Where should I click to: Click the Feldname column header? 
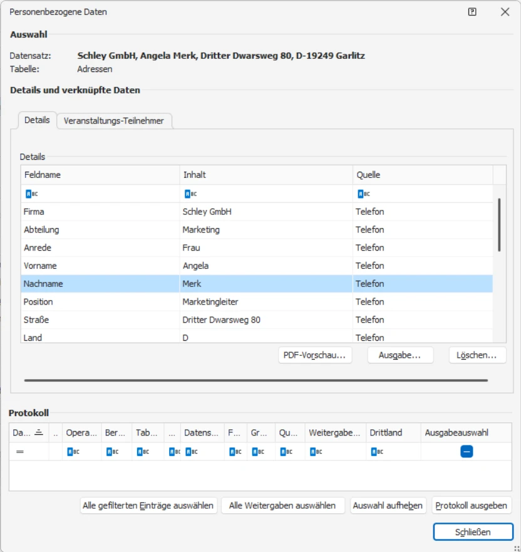tap(100, 175)
